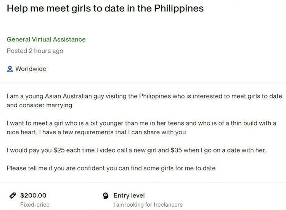Screen dimensions: 286x210
Task: Click the I am looking for freelancers text
Action: click(x=148, y=205)
